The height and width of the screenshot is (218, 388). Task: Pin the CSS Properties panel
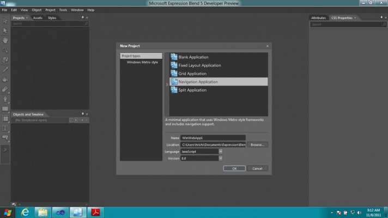tap(381, 17)
